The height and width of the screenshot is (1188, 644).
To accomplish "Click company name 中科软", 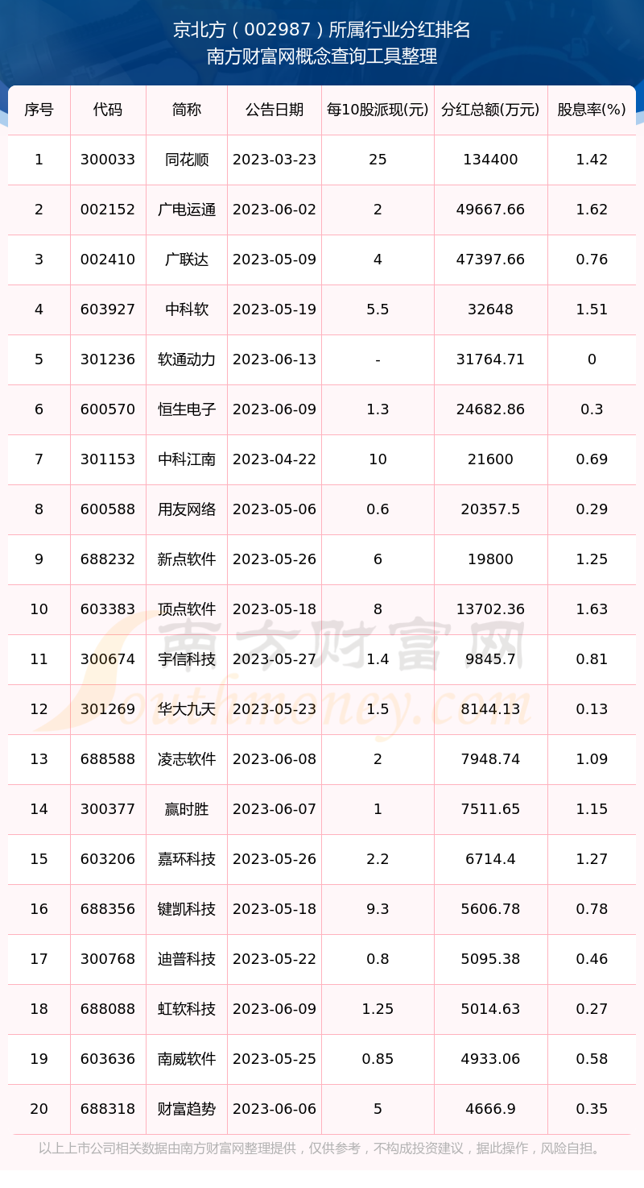I will (187, 309).
